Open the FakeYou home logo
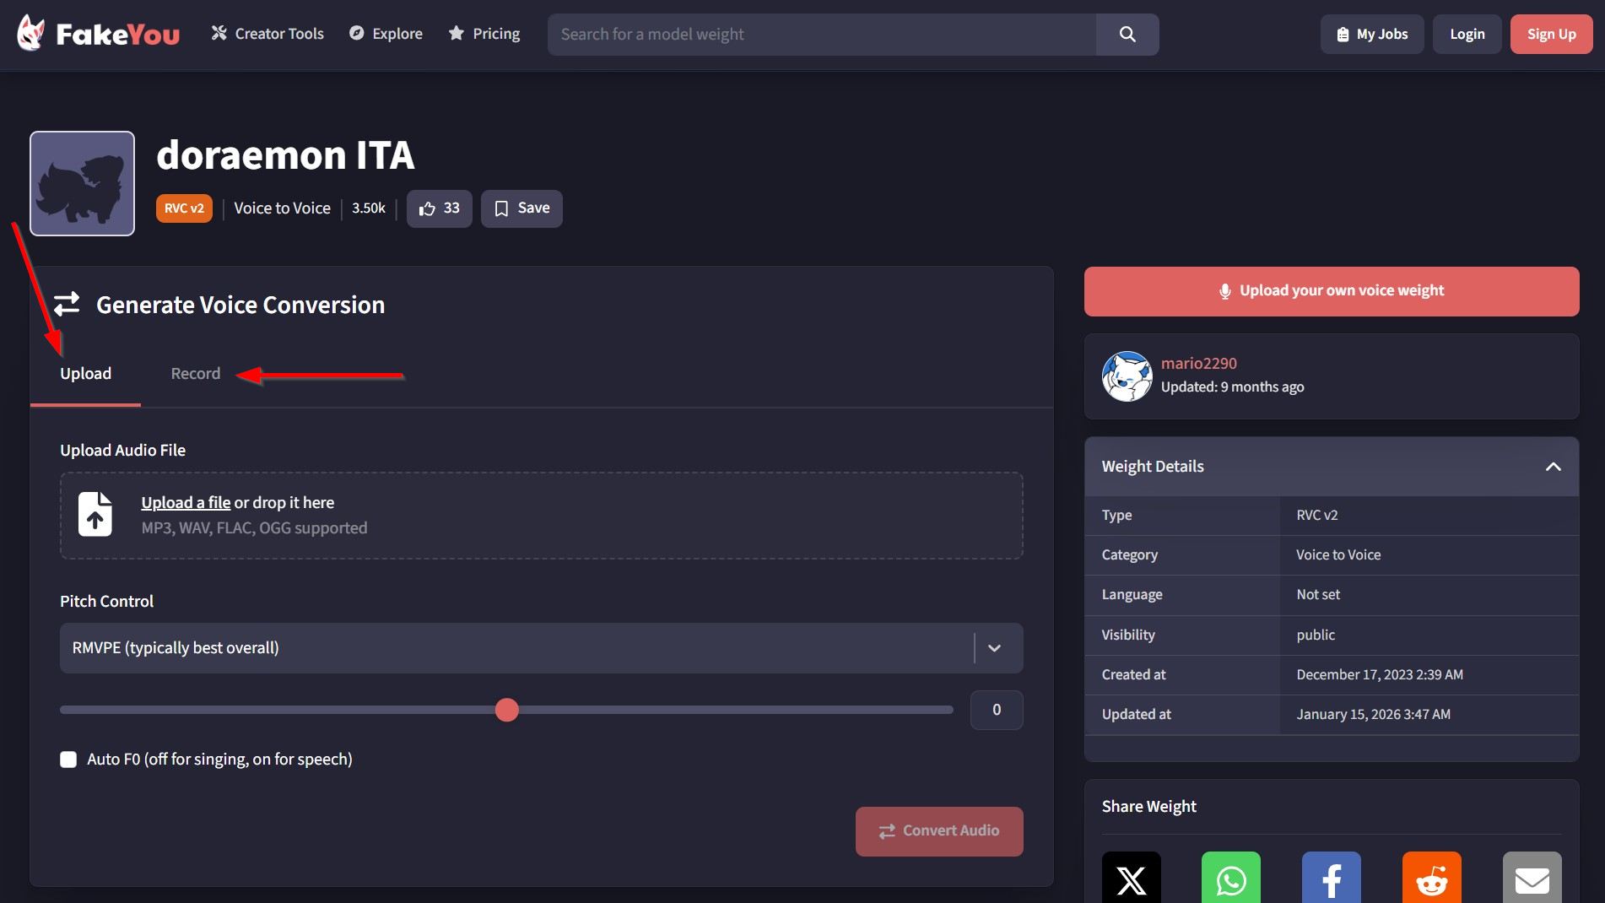Viewport: 1605px width, 903px height. click(x=98, y=34)
